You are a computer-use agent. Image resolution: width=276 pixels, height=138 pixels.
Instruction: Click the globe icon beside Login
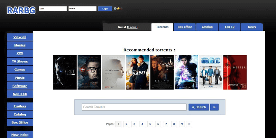(x=115, y=8)
